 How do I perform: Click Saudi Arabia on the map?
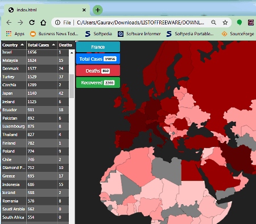(218, 175)
